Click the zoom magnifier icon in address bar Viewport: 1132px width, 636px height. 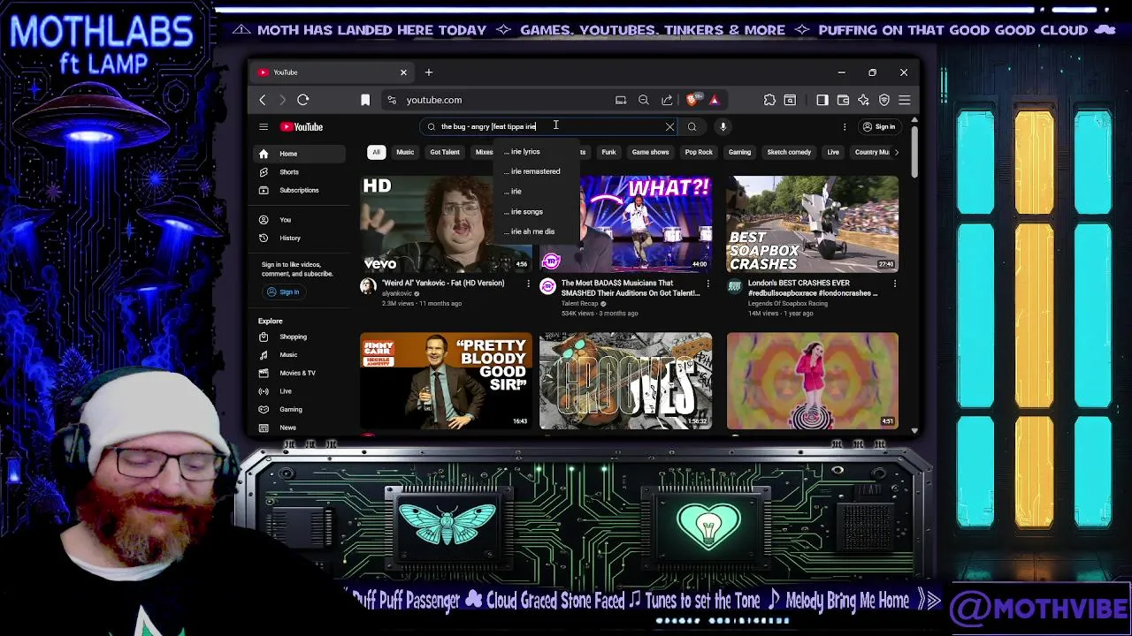[x=644, y=100]
